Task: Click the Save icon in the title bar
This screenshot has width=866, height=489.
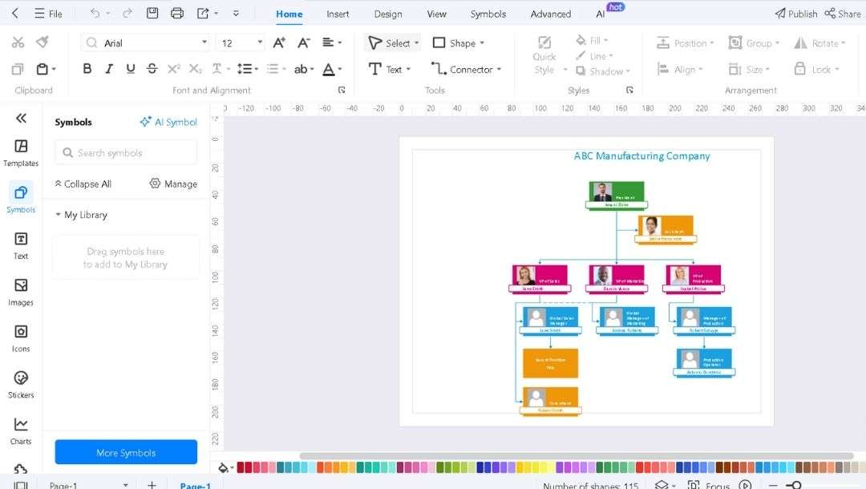Action: [x=152, y=13]
